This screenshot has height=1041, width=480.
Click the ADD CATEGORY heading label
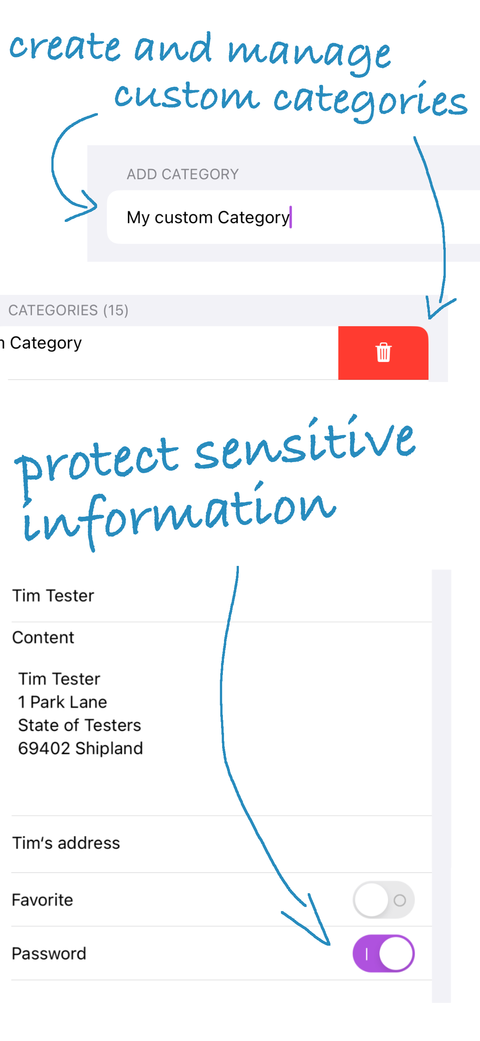pyautogui.click(x=183, y=174)
